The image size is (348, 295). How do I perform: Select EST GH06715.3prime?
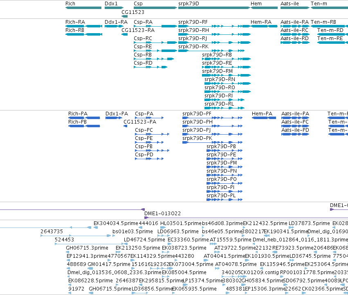[87, 248]
